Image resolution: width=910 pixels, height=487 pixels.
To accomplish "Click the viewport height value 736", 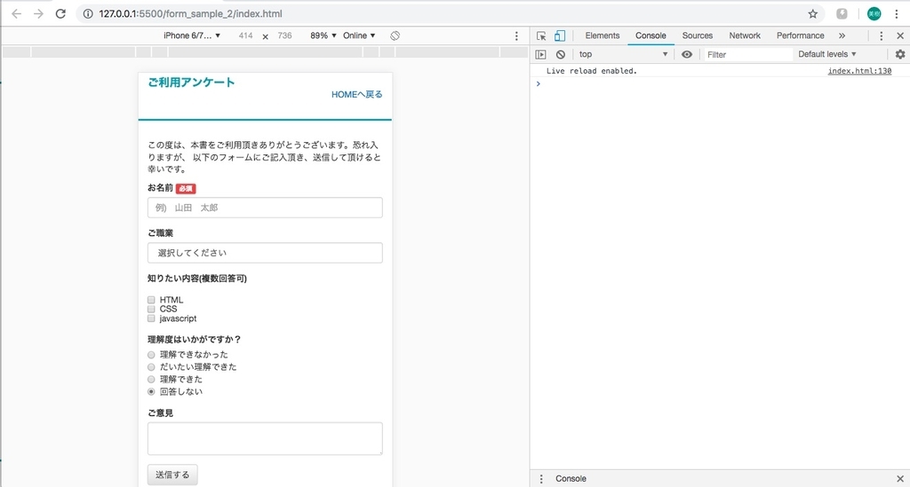I will (x=284, y=35).
